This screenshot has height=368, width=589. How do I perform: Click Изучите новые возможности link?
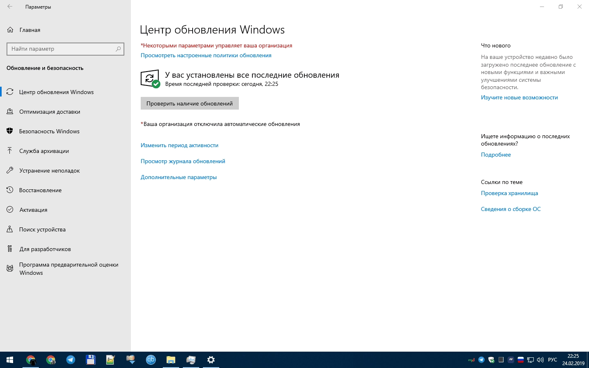519,97
